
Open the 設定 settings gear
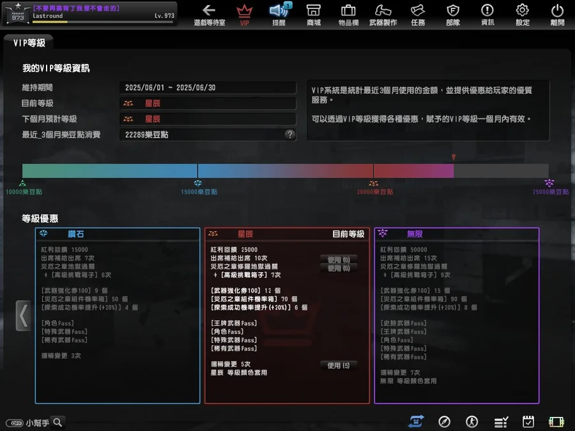523,15
